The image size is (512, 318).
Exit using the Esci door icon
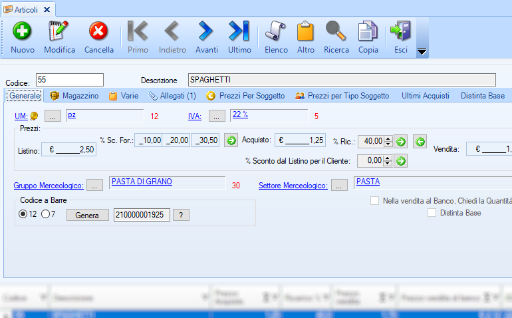point(401,31)
